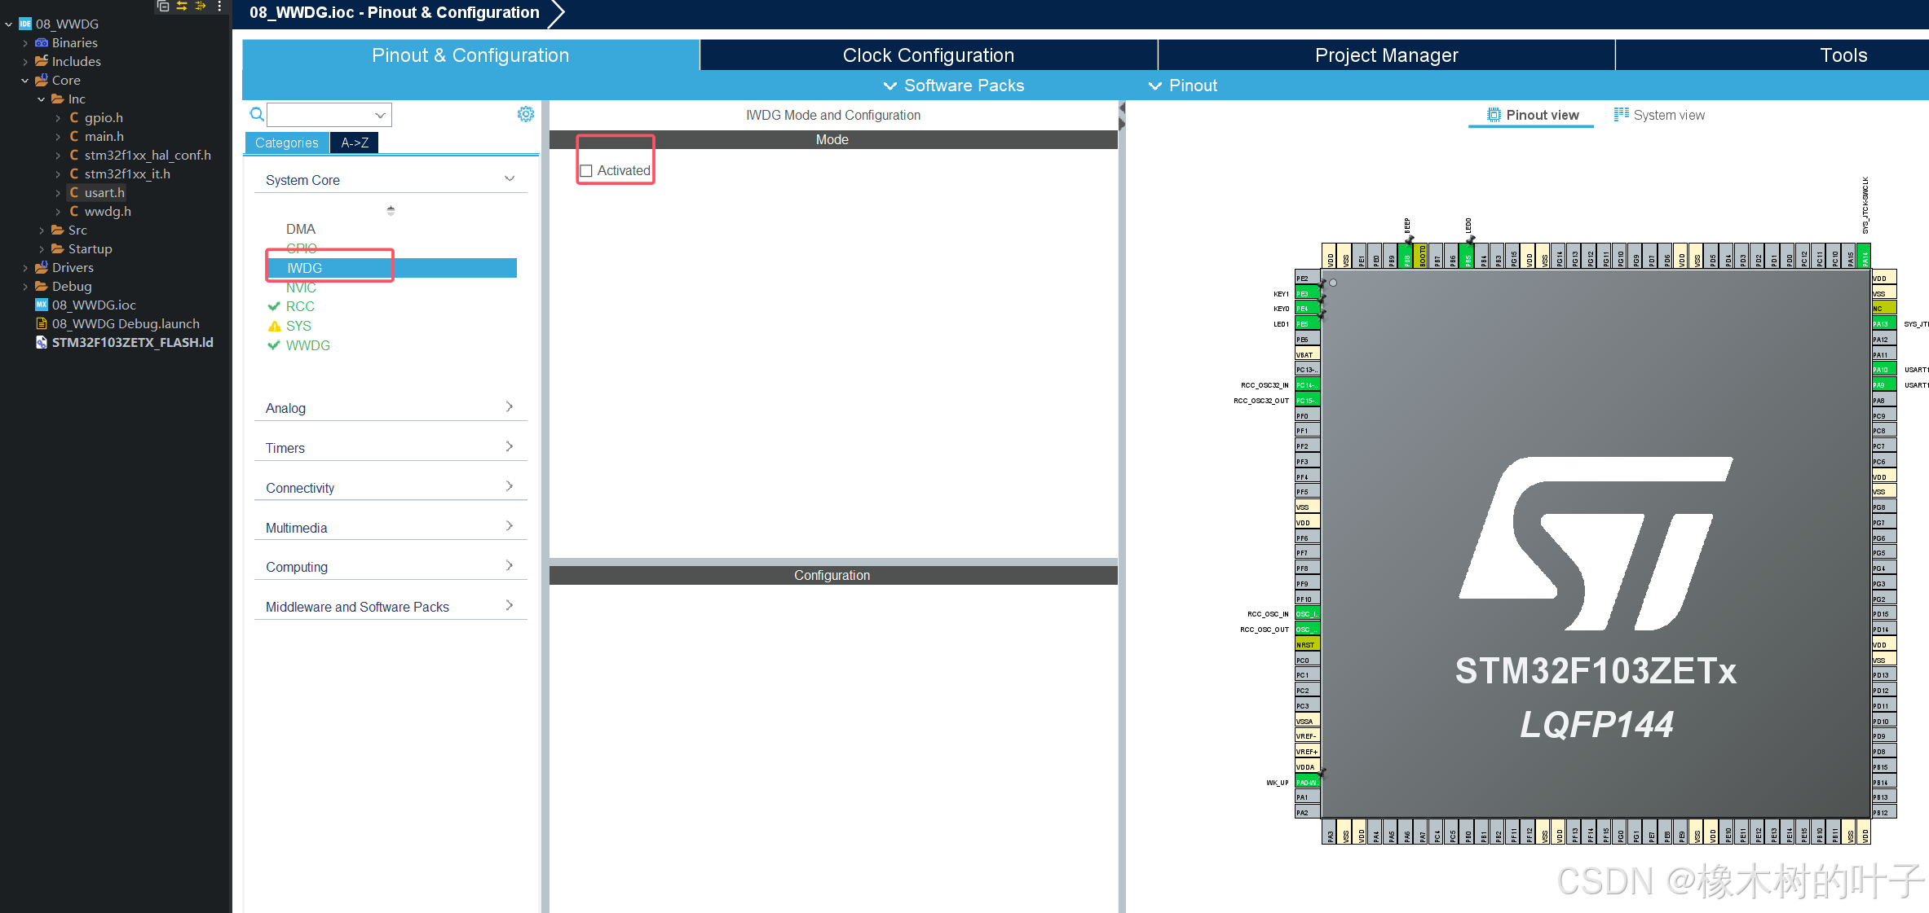
Task: Select the WWDG peripheral in System Core
Action: (307, 345)
